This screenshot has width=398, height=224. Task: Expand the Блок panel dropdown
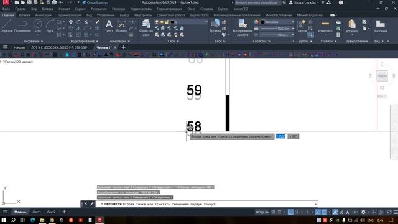tap(220, 41)
